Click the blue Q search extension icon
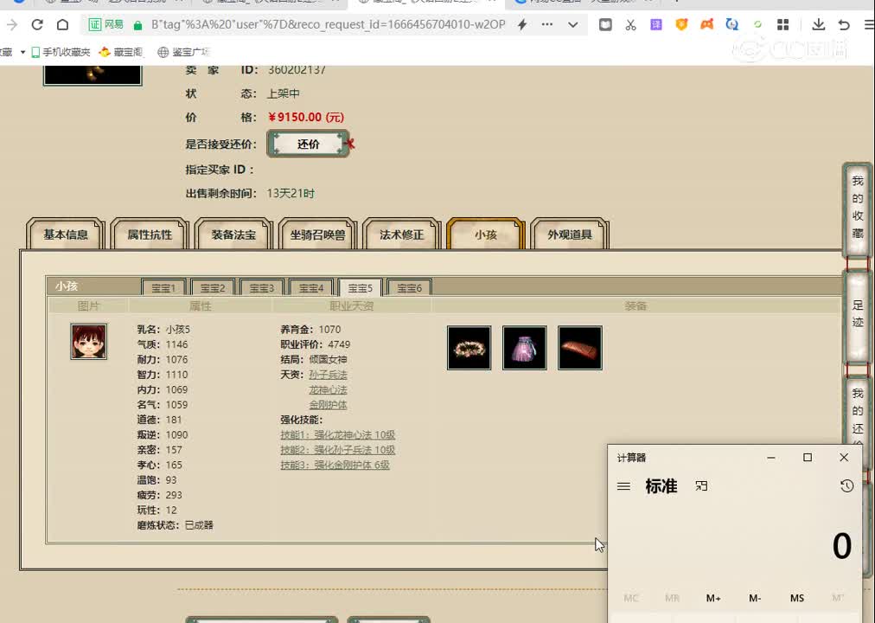 point(732,24)
